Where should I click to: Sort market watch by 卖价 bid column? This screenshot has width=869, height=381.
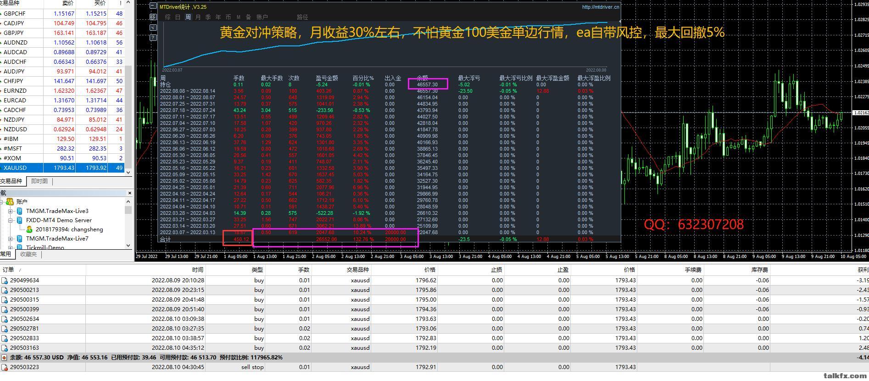click(x=60, y=3)
